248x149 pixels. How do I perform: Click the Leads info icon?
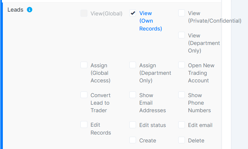(x=29, y=10)
